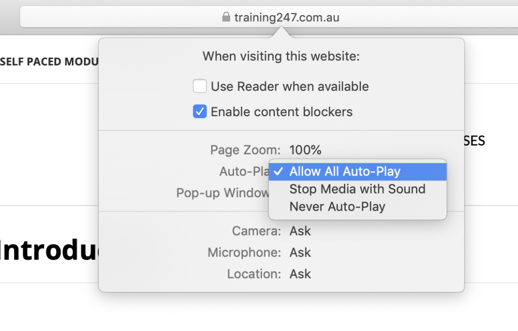The height and width of the screenshot is (331, 518).
Task: Click the Pop-up Windows label
Action: click(x=223, y=193)
